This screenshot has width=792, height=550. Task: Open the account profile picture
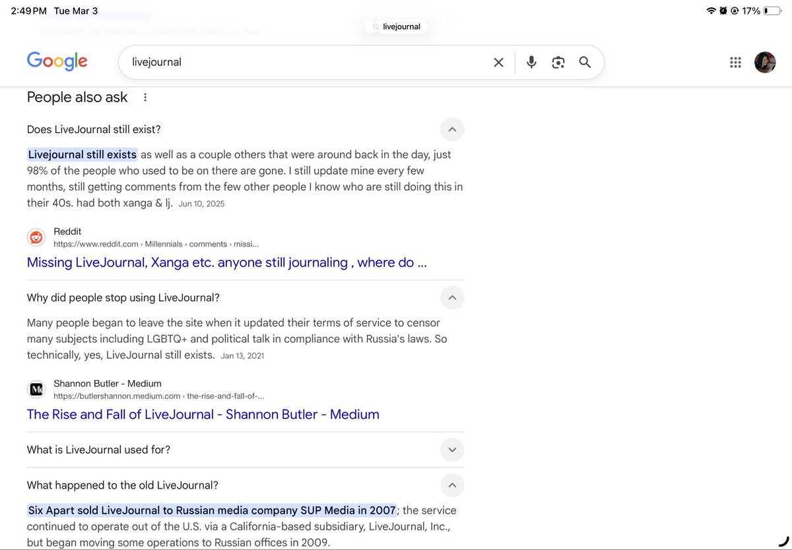pyautogui.click(x=765, y=63)
